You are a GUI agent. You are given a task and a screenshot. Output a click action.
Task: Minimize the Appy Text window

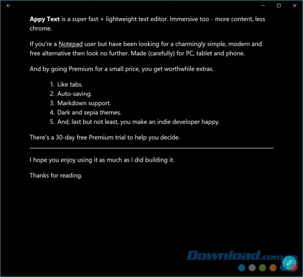(x=263, y=6)
